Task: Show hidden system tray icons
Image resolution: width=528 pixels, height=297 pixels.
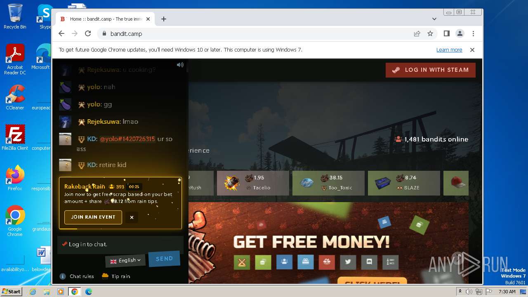Action: (460, 292)
